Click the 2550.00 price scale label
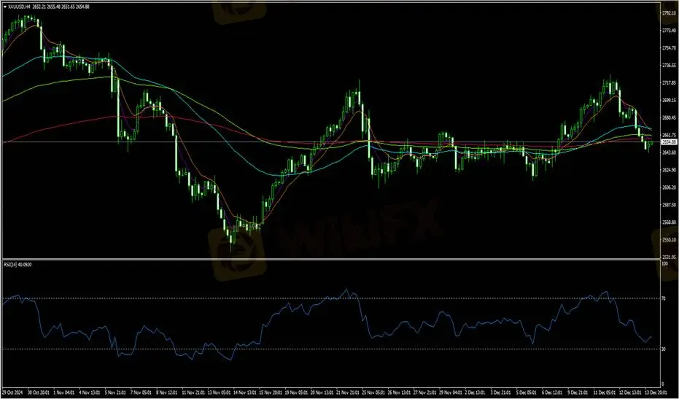Image resolution: width=679 pixels, height=399 pixels. coord(668,240)
